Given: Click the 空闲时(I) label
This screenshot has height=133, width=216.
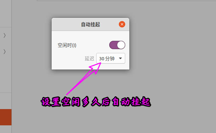Looking at the screenshot, I should click(x=67, y=45).
